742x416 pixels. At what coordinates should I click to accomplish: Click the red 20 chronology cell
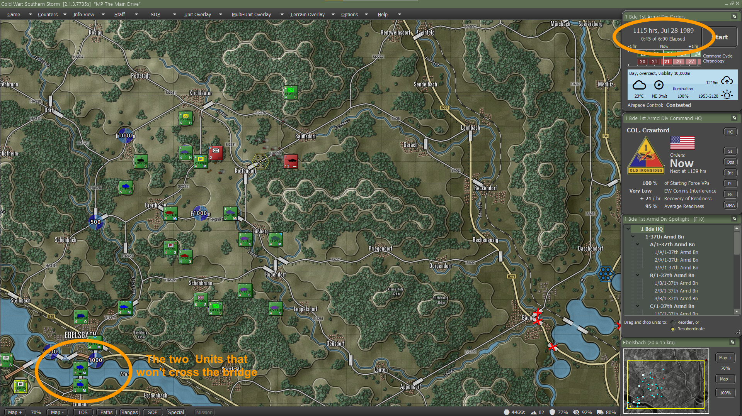[x=642, y=61]
